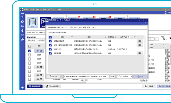Viewport: 171px width, 103px height.
Task: Open the コード column filter in main window
Action: [x=164, y=44]
